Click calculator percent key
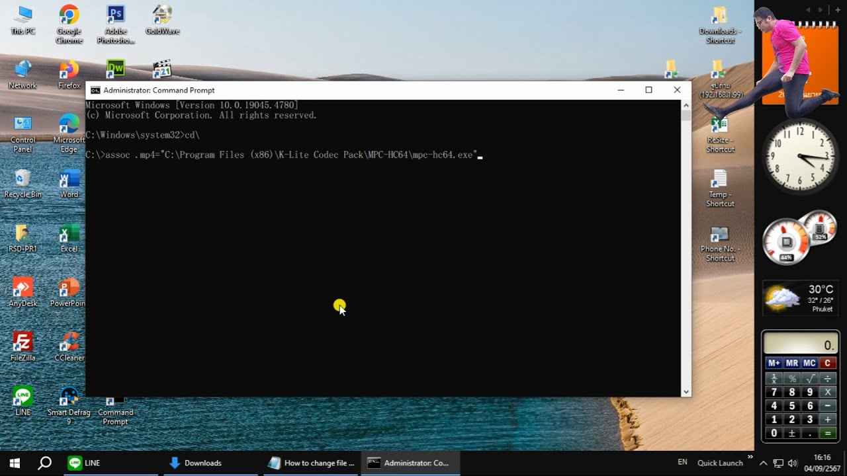The height and width of the screenshot is (476, 847). (x=791, y=379)
